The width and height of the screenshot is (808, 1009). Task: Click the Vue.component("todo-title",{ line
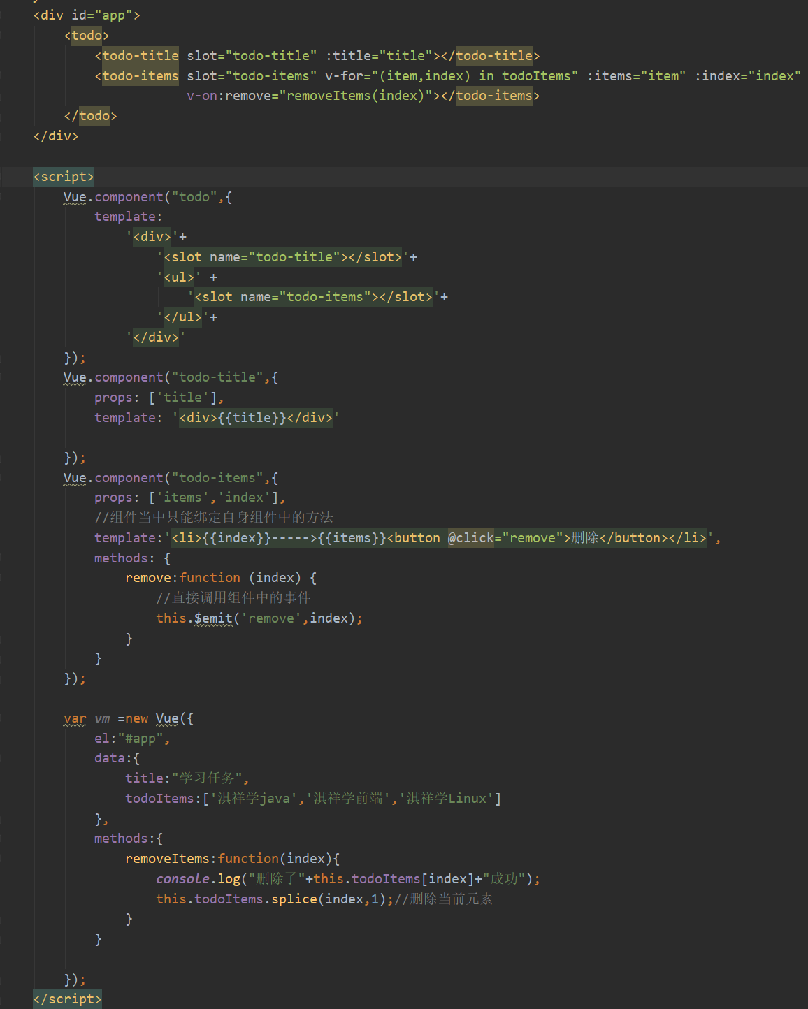click(171, 377)
